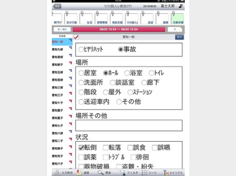Click the 場所その他 text field

129,125
